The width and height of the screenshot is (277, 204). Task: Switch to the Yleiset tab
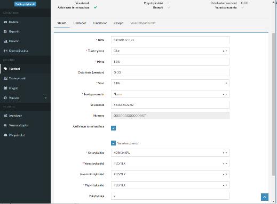coord(62,23)
